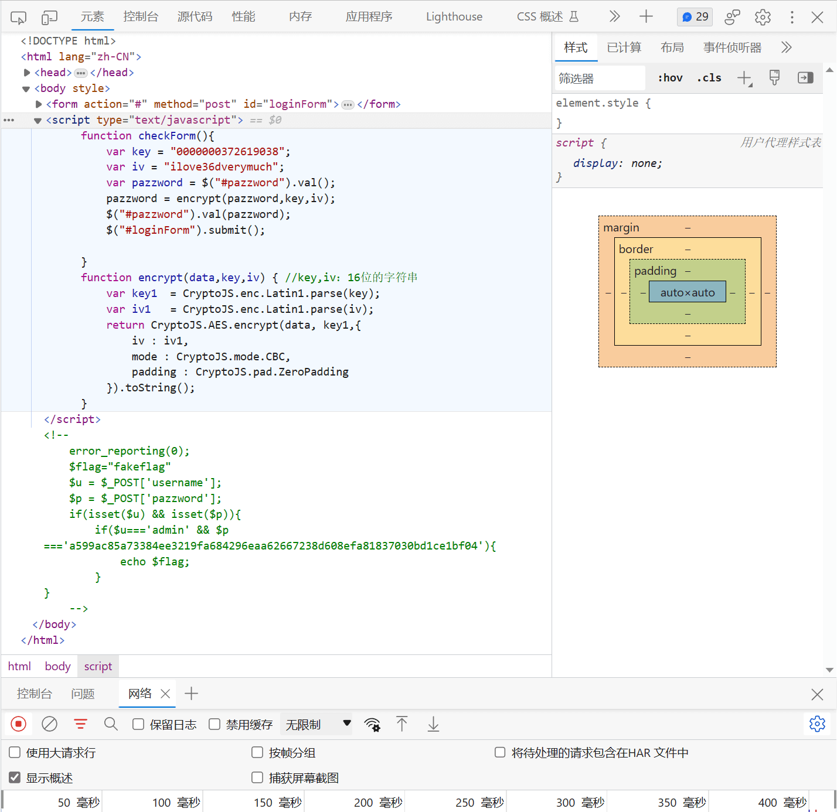The height and width of the screenshot is (812, 837).
Task: Click the 200 毫秒 timeline mark
Action: tap(378, 802)
